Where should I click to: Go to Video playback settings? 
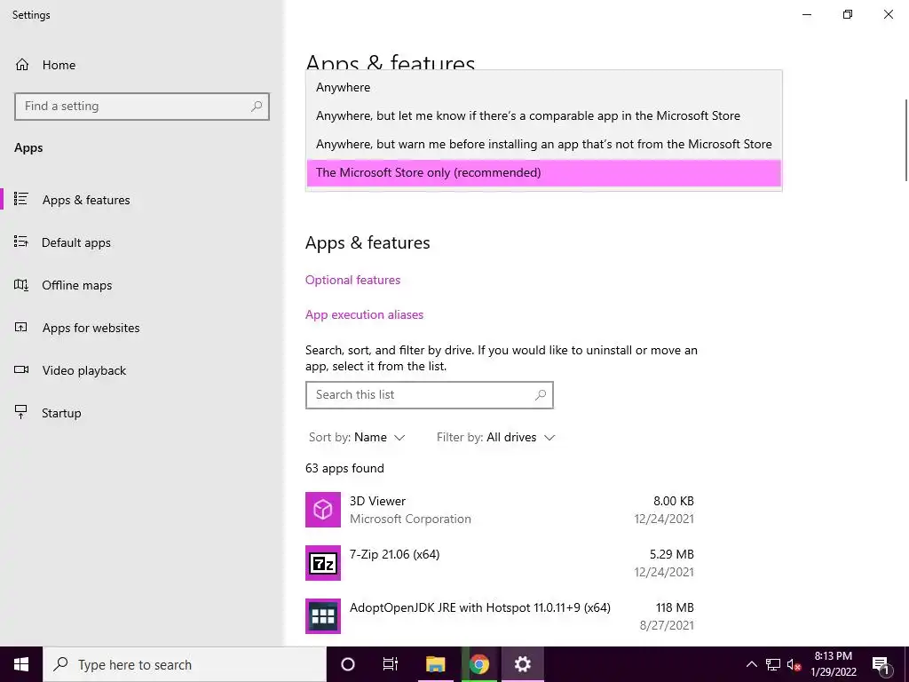tap(84, 370)
